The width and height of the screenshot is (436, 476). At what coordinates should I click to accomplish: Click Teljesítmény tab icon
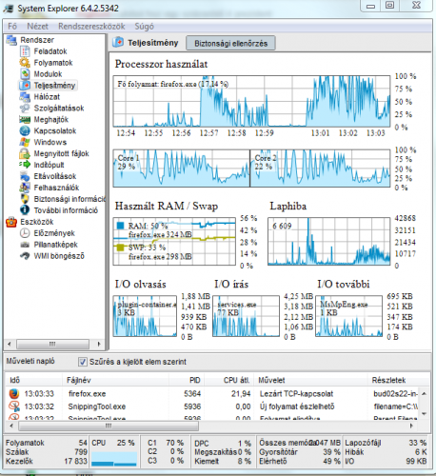click(x=118, y=42)
